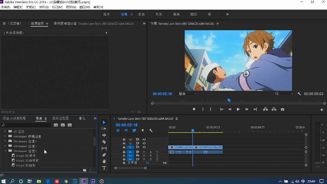327x184 pixels.
Task: Toggle snap in the timeline
Action: (126, 130)
